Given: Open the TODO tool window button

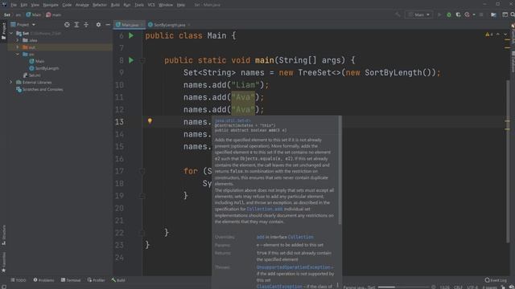Looking at the screenshot, I should coord(19,280).
